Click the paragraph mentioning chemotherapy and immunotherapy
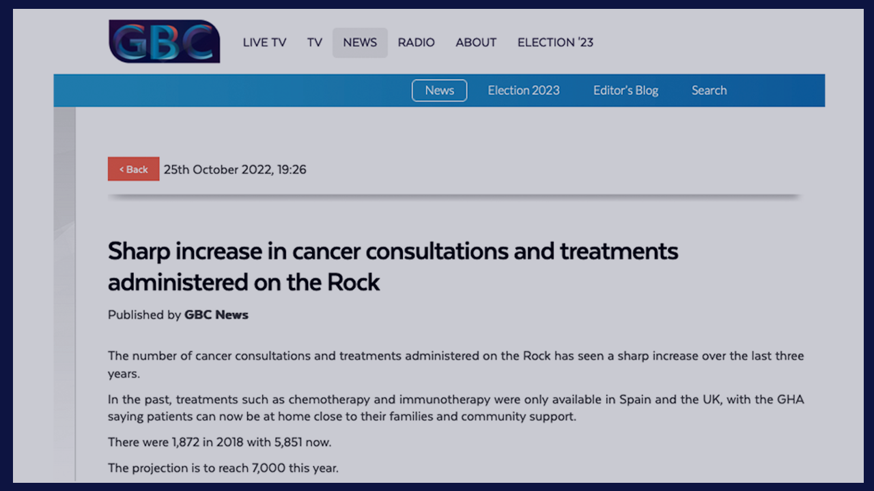The image size is (874, 491). (x=455, y=408)
